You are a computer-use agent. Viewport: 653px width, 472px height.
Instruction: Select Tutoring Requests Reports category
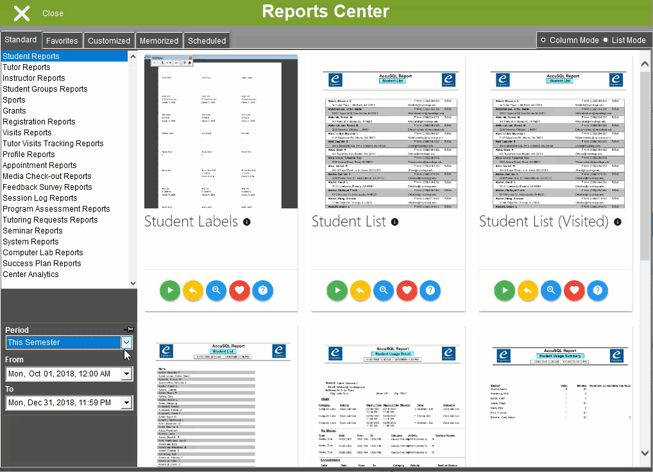tap(65, 220)
